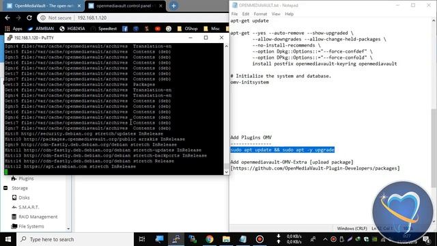Click the '# Initialize the system and database.' line
This screenshot has height=246, width=437.
(x=281, y=76)
